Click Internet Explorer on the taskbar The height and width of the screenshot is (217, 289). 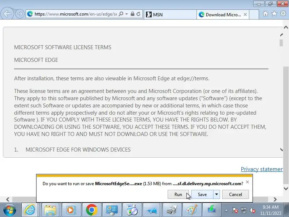tap(30, 210)
